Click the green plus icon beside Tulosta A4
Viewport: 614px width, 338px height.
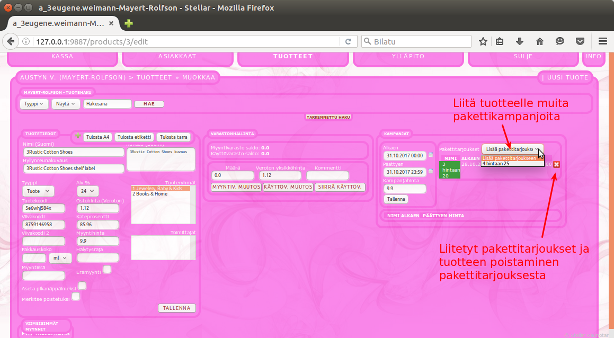[x=78, y=136]
